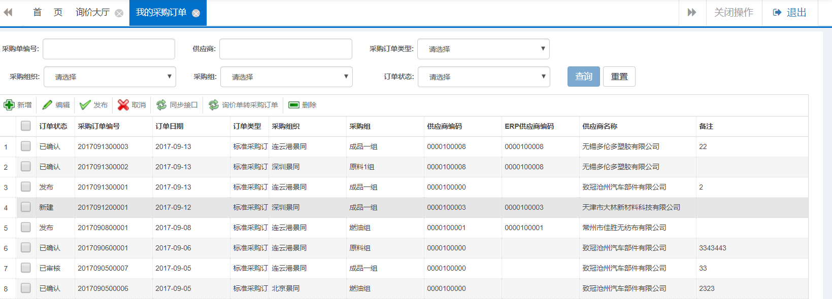Click ERP code 0000100001 cell
Image resolution: width=832 pixels, height=299 pixels.
coord(524,228)
